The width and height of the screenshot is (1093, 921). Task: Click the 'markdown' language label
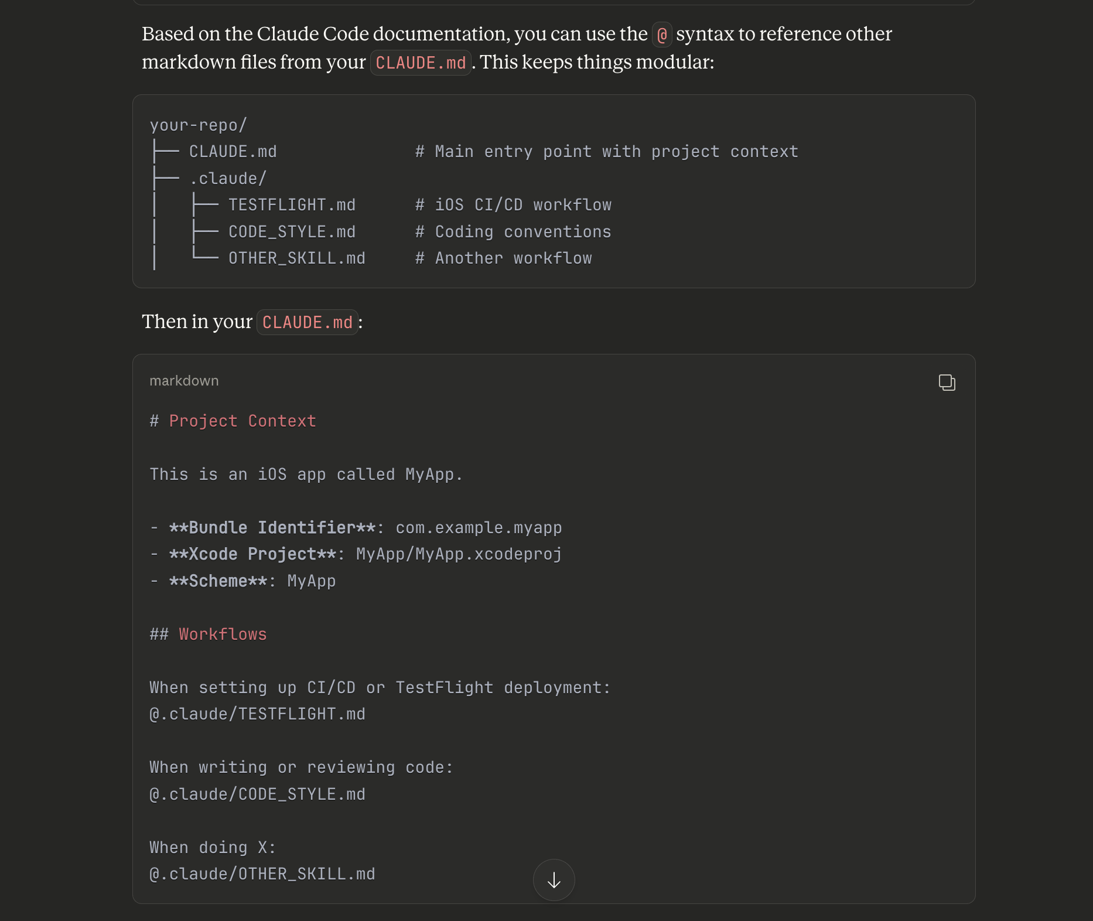tap(184, 381)
